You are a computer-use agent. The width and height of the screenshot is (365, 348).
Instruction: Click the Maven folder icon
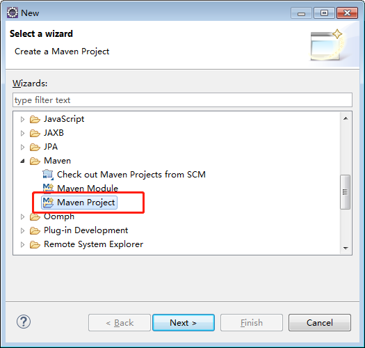point(35,161)
